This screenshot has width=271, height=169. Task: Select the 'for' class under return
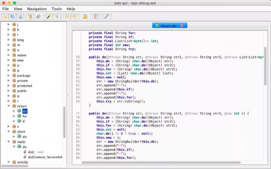point(25,116)
